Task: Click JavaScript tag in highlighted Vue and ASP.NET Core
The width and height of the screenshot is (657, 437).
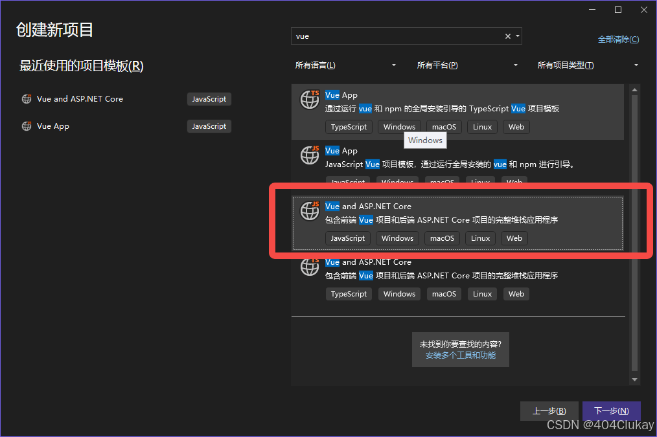Action: tap(348, 238)
